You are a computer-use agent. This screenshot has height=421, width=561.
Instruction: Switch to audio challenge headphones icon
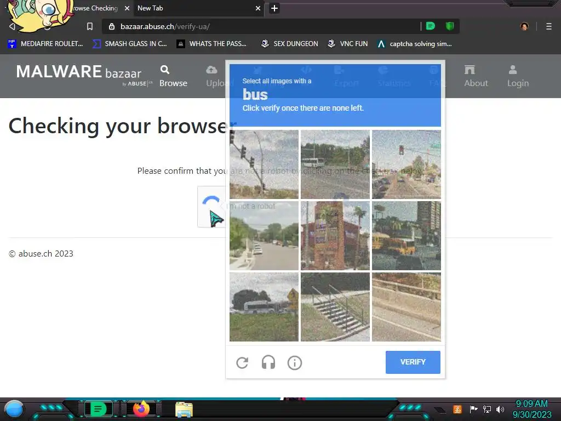tap(268, 363)
